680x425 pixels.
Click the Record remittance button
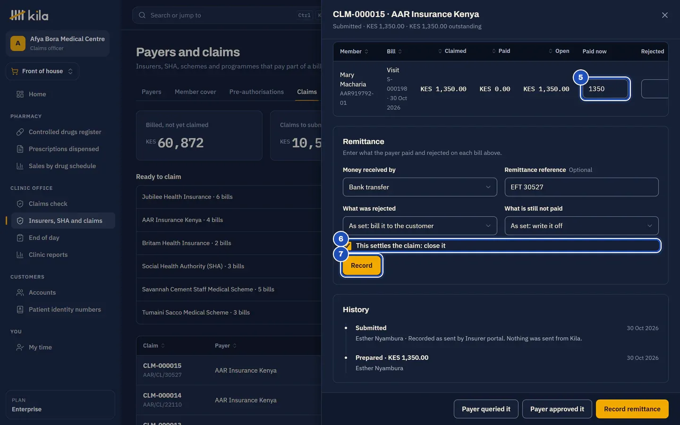point(632,409)
